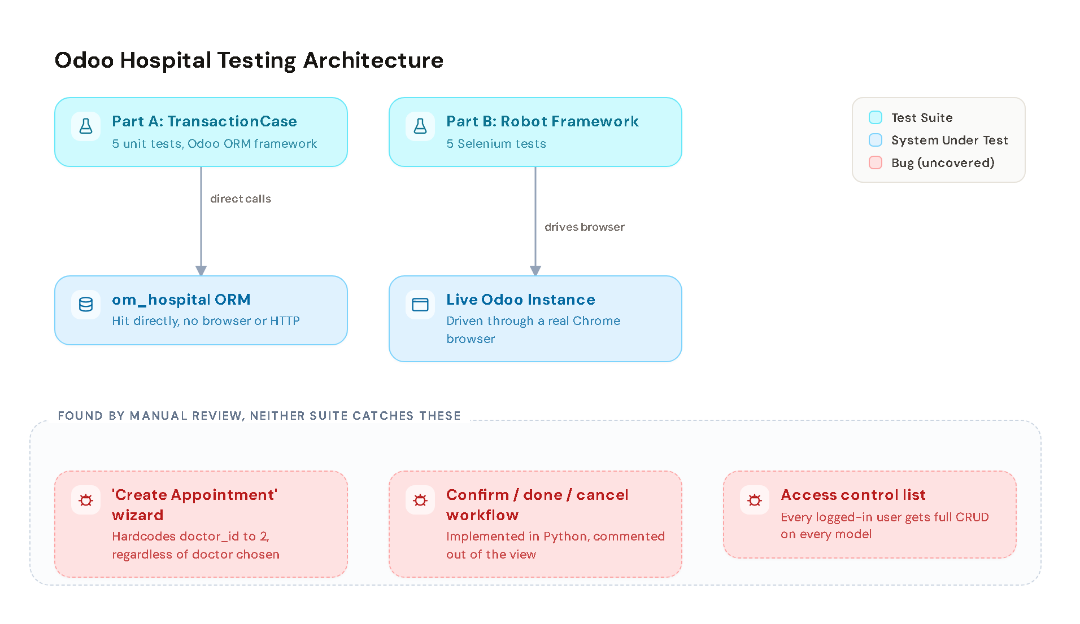Click the '5 Selenium tests' text
Image resolution: width=1080 pixels, height=624 pixels.
click(496, 144)
